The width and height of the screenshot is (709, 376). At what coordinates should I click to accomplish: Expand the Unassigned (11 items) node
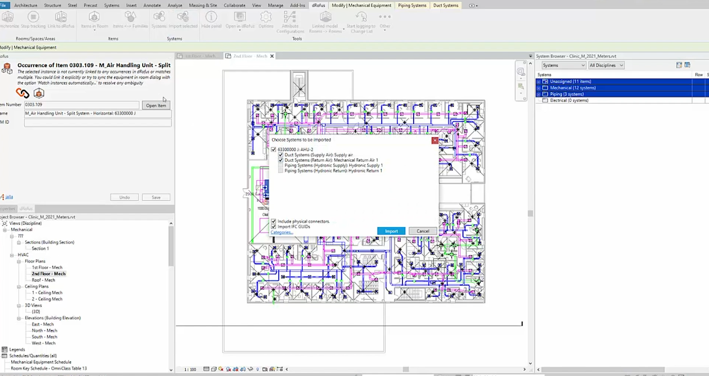point(539,82)
